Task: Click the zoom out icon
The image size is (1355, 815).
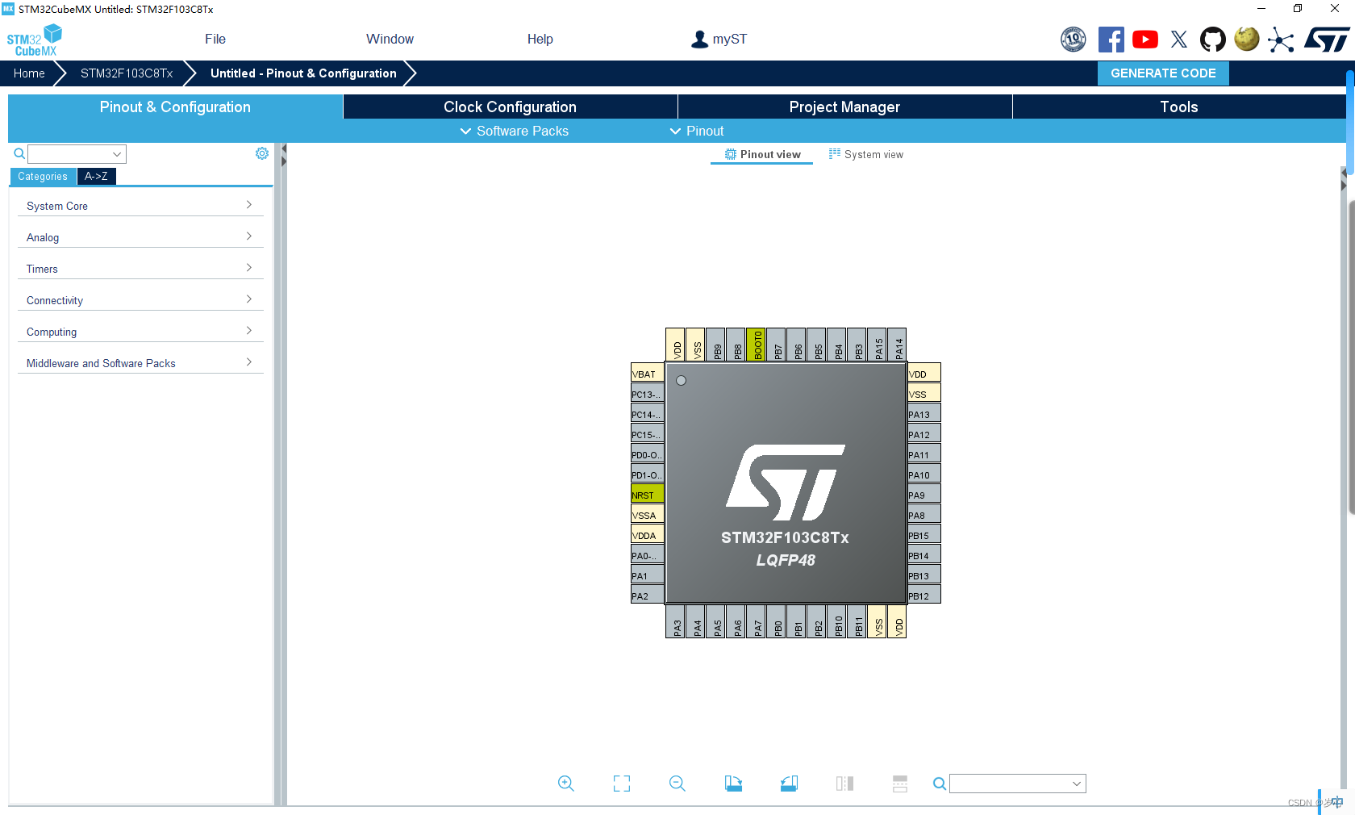Action: (677, 783)
